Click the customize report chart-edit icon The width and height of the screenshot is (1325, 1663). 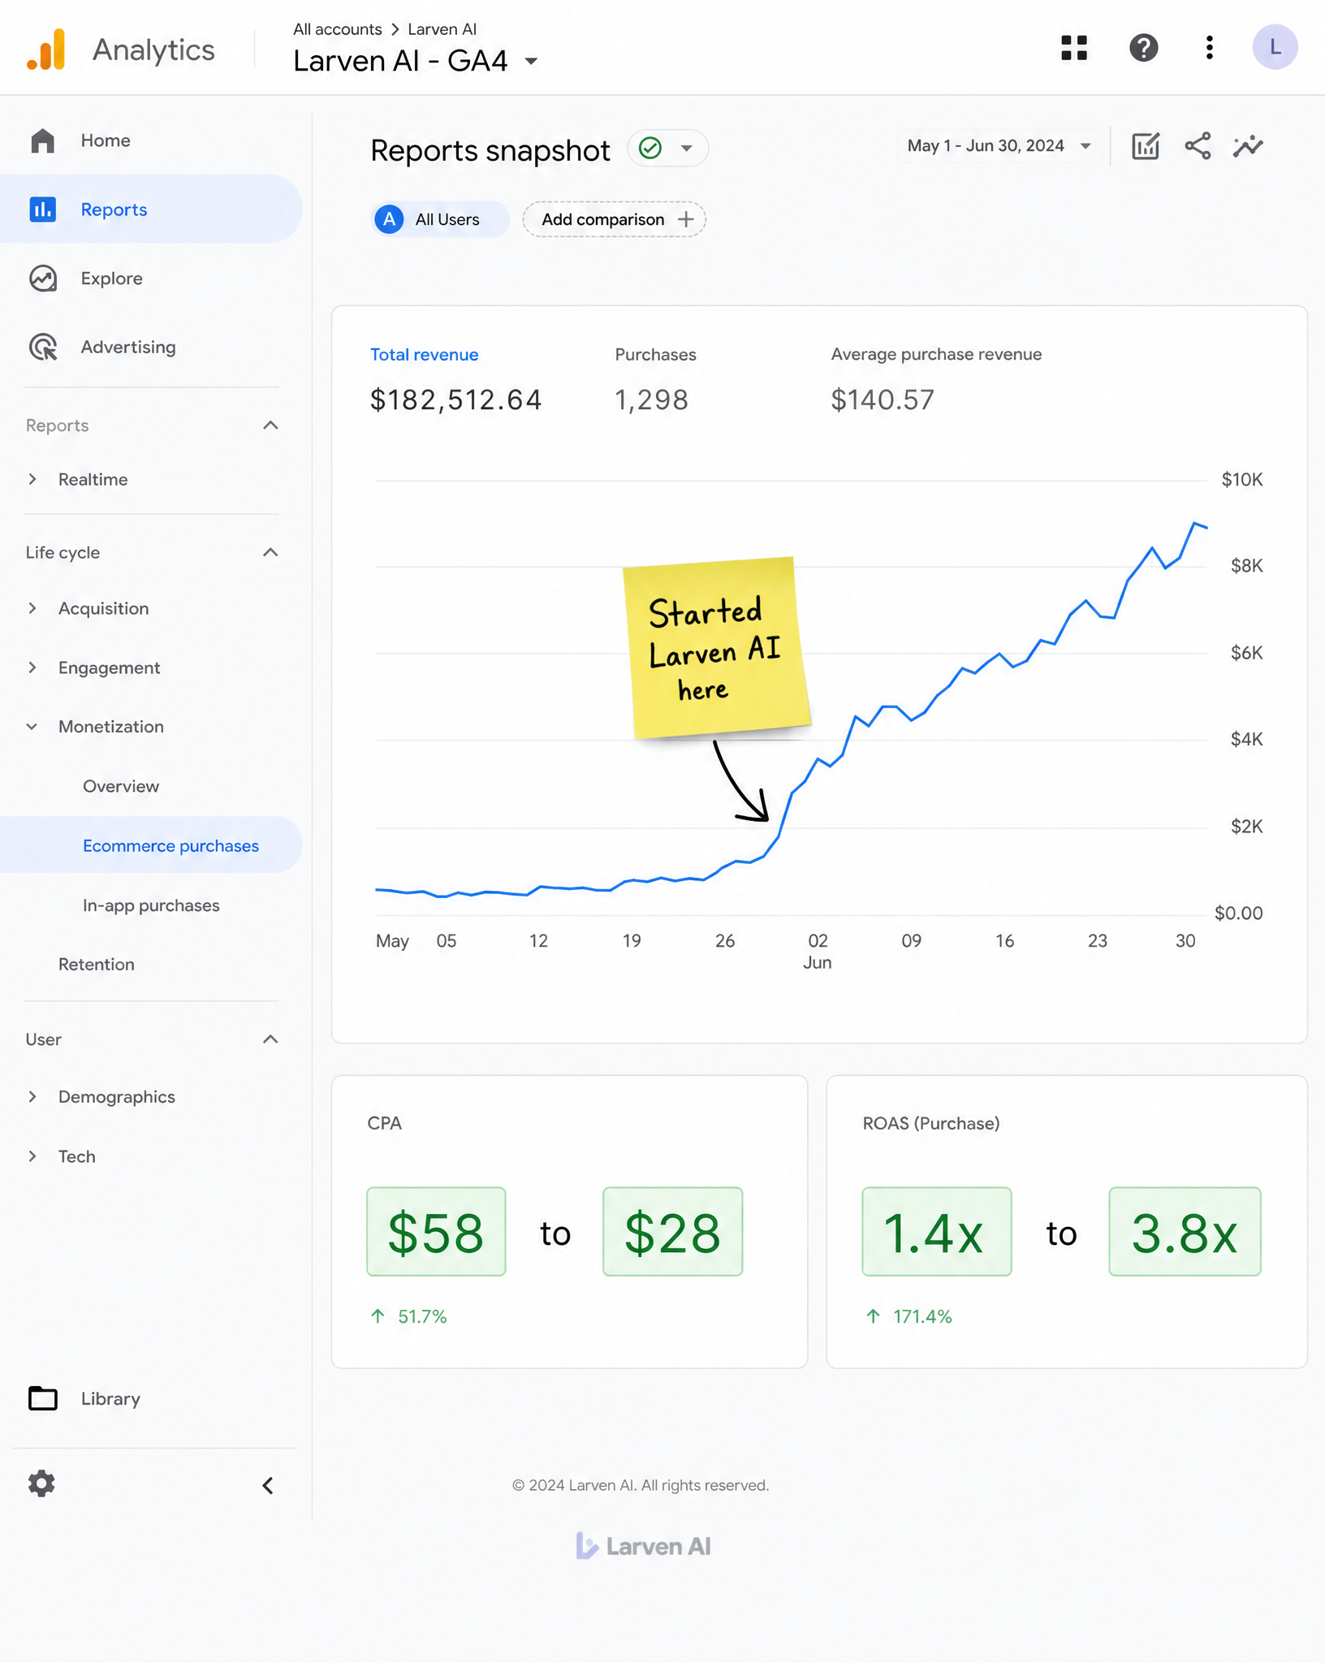point(1145,146)
